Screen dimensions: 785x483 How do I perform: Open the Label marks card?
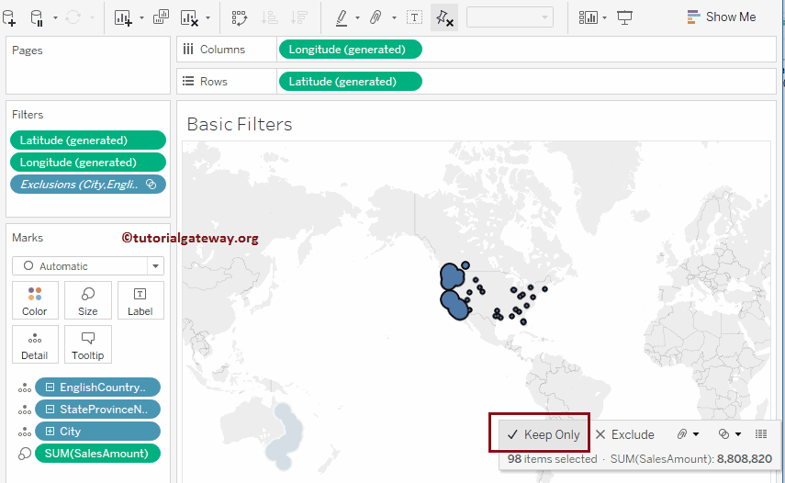(140, 300)
